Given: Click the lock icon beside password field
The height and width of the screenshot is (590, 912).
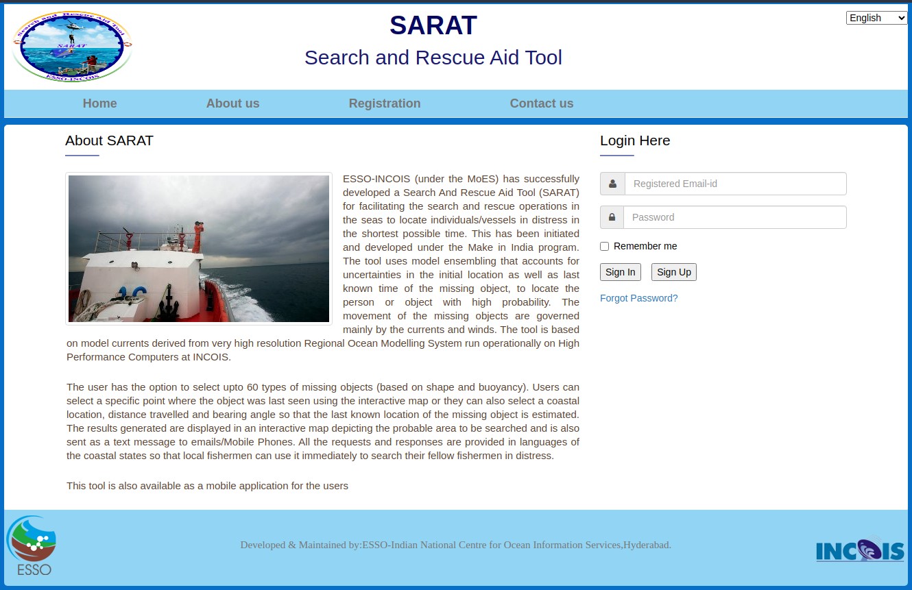Looking at the screenshot, I should pos(612,217).
